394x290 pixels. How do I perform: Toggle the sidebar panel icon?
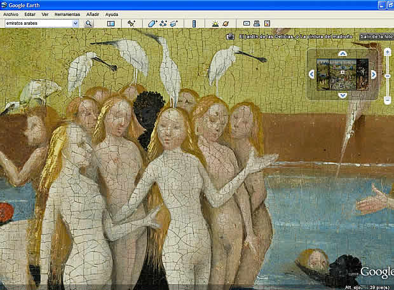[111, 24]
